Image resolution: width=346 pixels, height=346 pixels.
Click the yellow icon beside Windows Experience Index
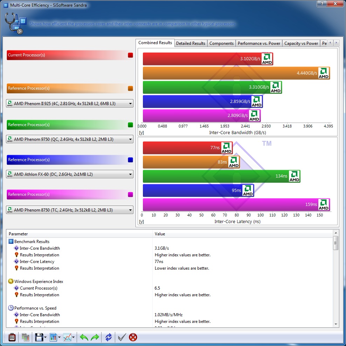(11, 281)
